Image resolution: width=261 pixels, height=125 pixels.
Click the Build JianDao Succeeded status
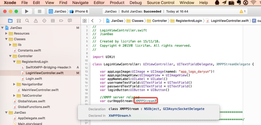point(141,12)
